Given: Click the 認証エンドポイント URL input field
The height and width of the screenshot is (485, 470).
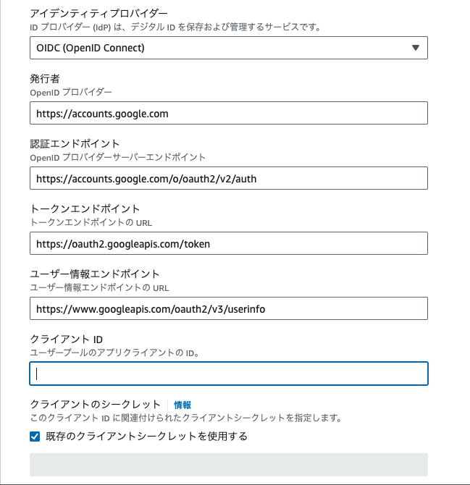Looking at the screenshot, I should [229, 178].
